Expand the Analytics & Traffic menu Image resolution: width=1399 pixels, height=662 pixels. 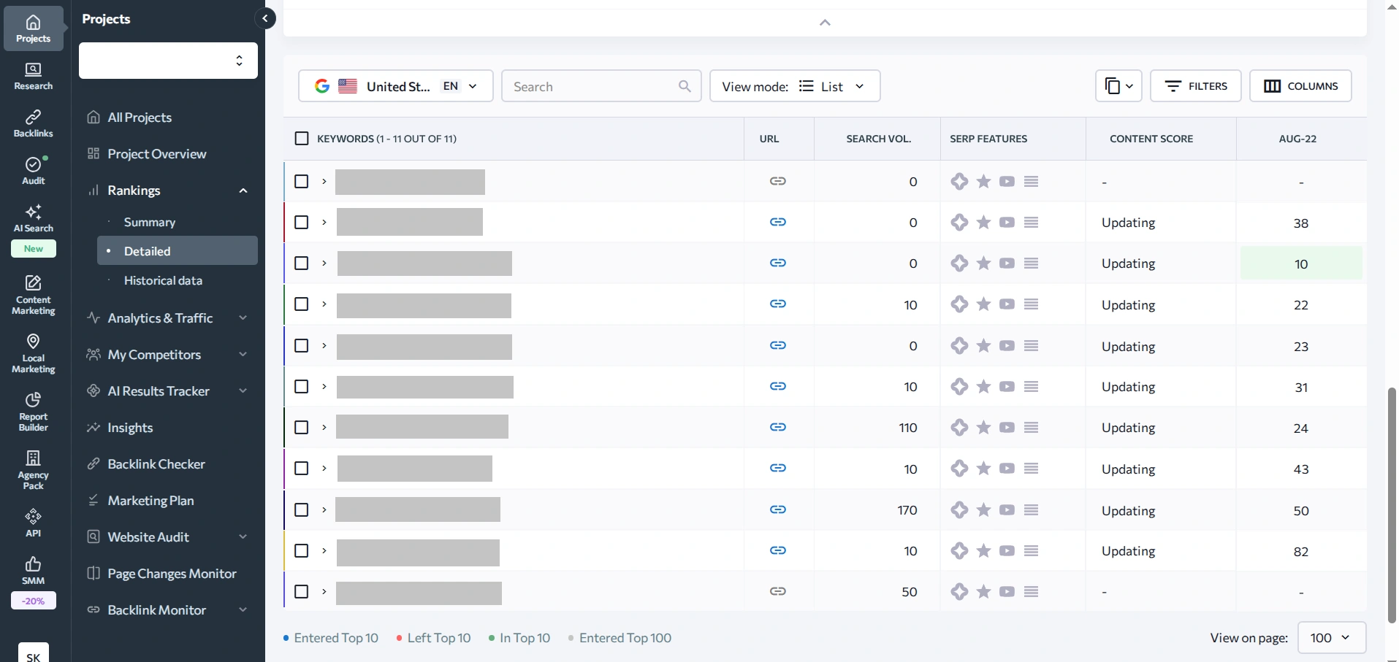(243, 318)
